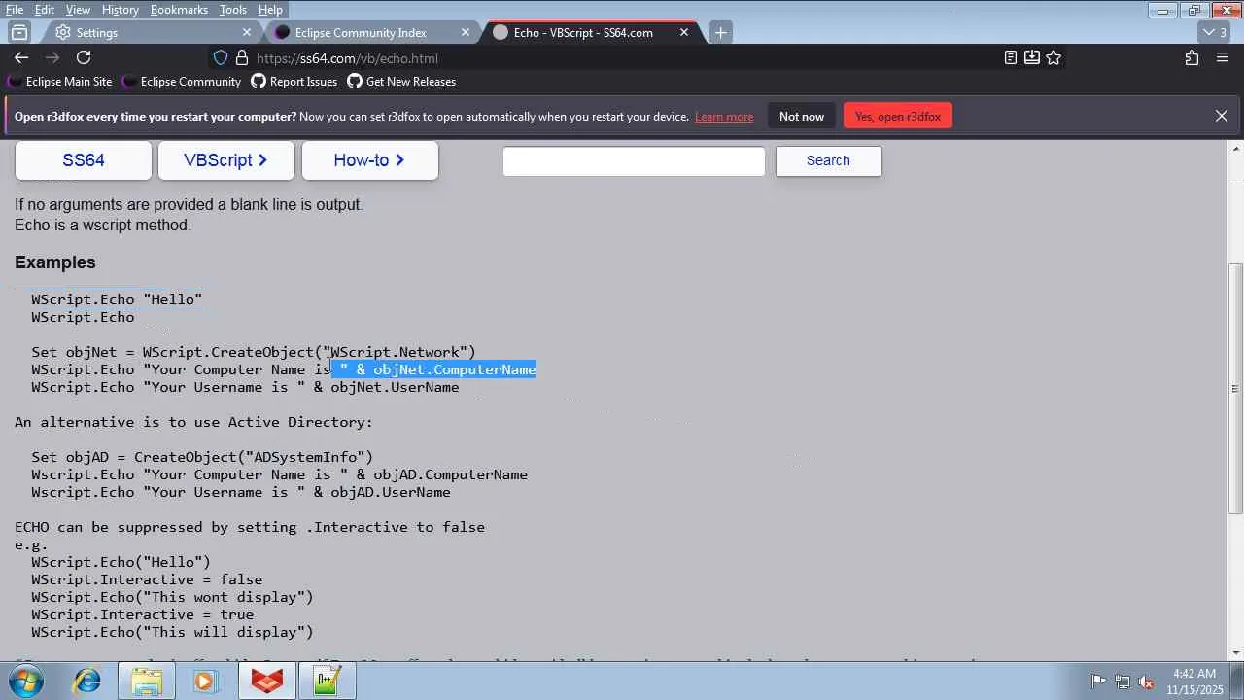The image size is (1244, 700).
Task: Click the scrollbar down arrow
Action: point(1236,652)
